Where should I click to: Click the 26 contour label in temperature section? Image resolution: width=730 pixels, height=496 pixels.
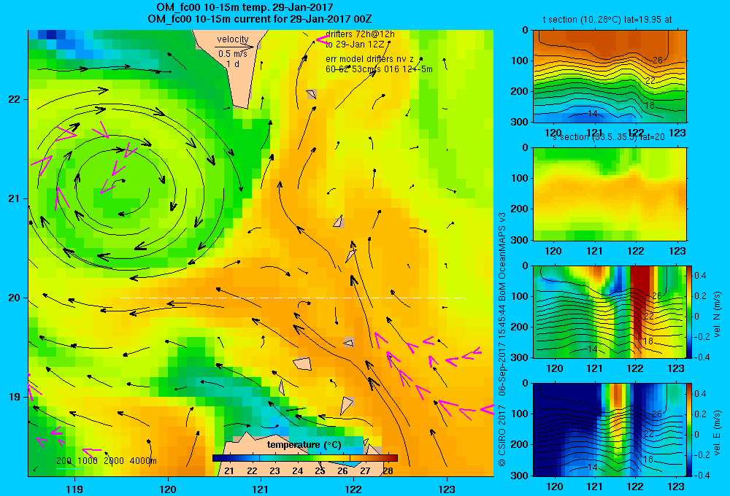tap(657, 60)
